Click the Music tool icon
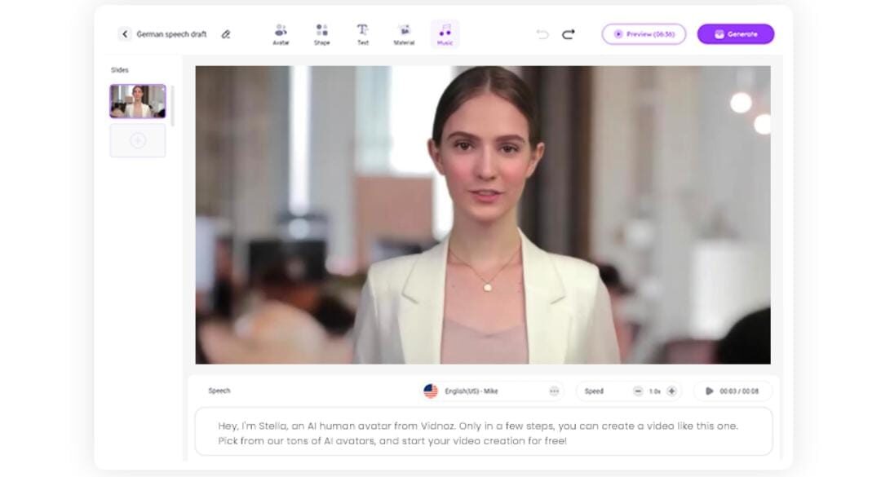The height and width of the screenshot is (477, 881). pos(445,34)
